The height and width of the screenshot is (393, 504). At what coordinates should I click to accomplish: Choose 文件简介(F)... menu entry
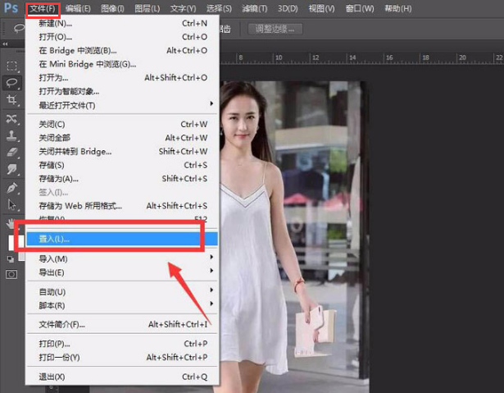point(122,324)
